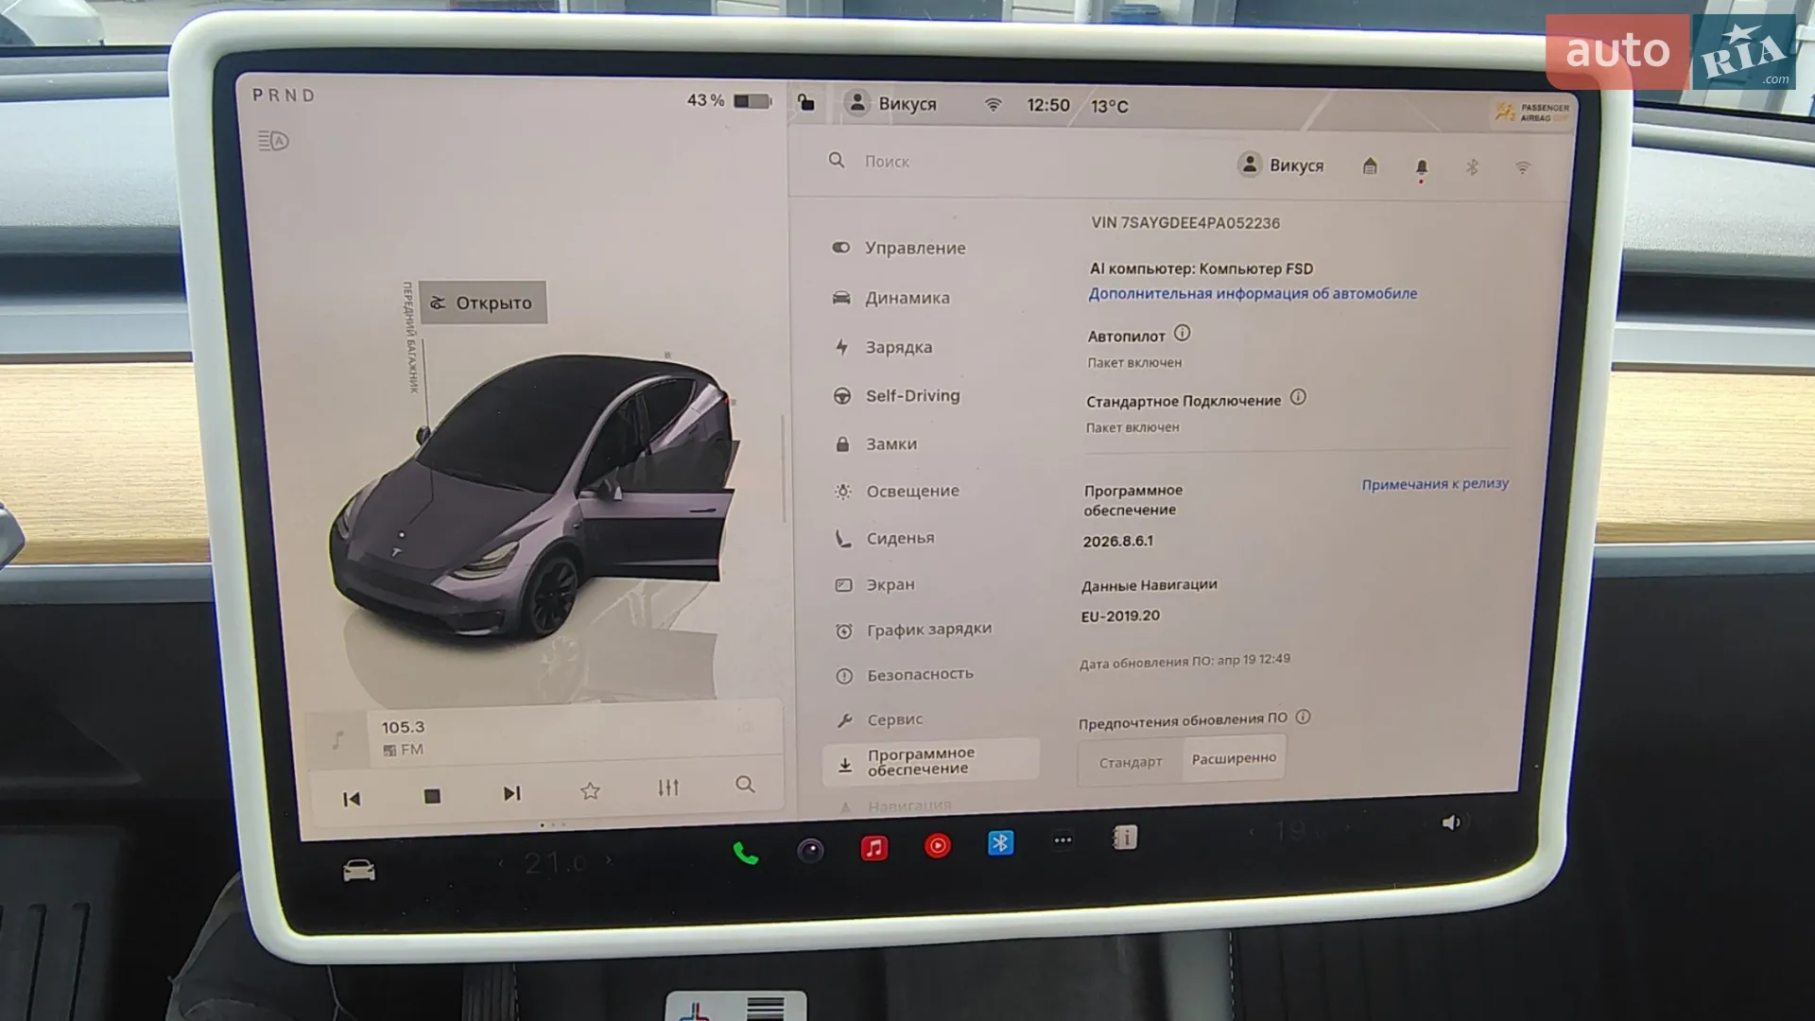Tap the battery 43 % indicator
This screenshot has height=1021, width=1815.
(729, 100)
